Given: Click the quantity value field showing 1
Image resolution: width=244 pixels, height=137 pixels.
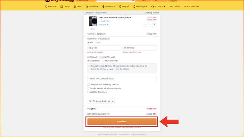Looking at the screenshot, I should (150, 24).
